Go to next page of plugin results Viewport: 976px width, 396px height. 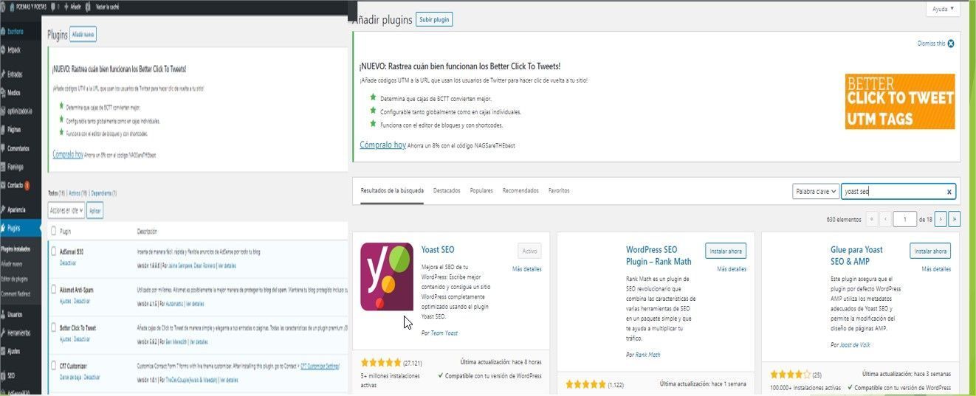pyautogui.click(x=941, y=219)
